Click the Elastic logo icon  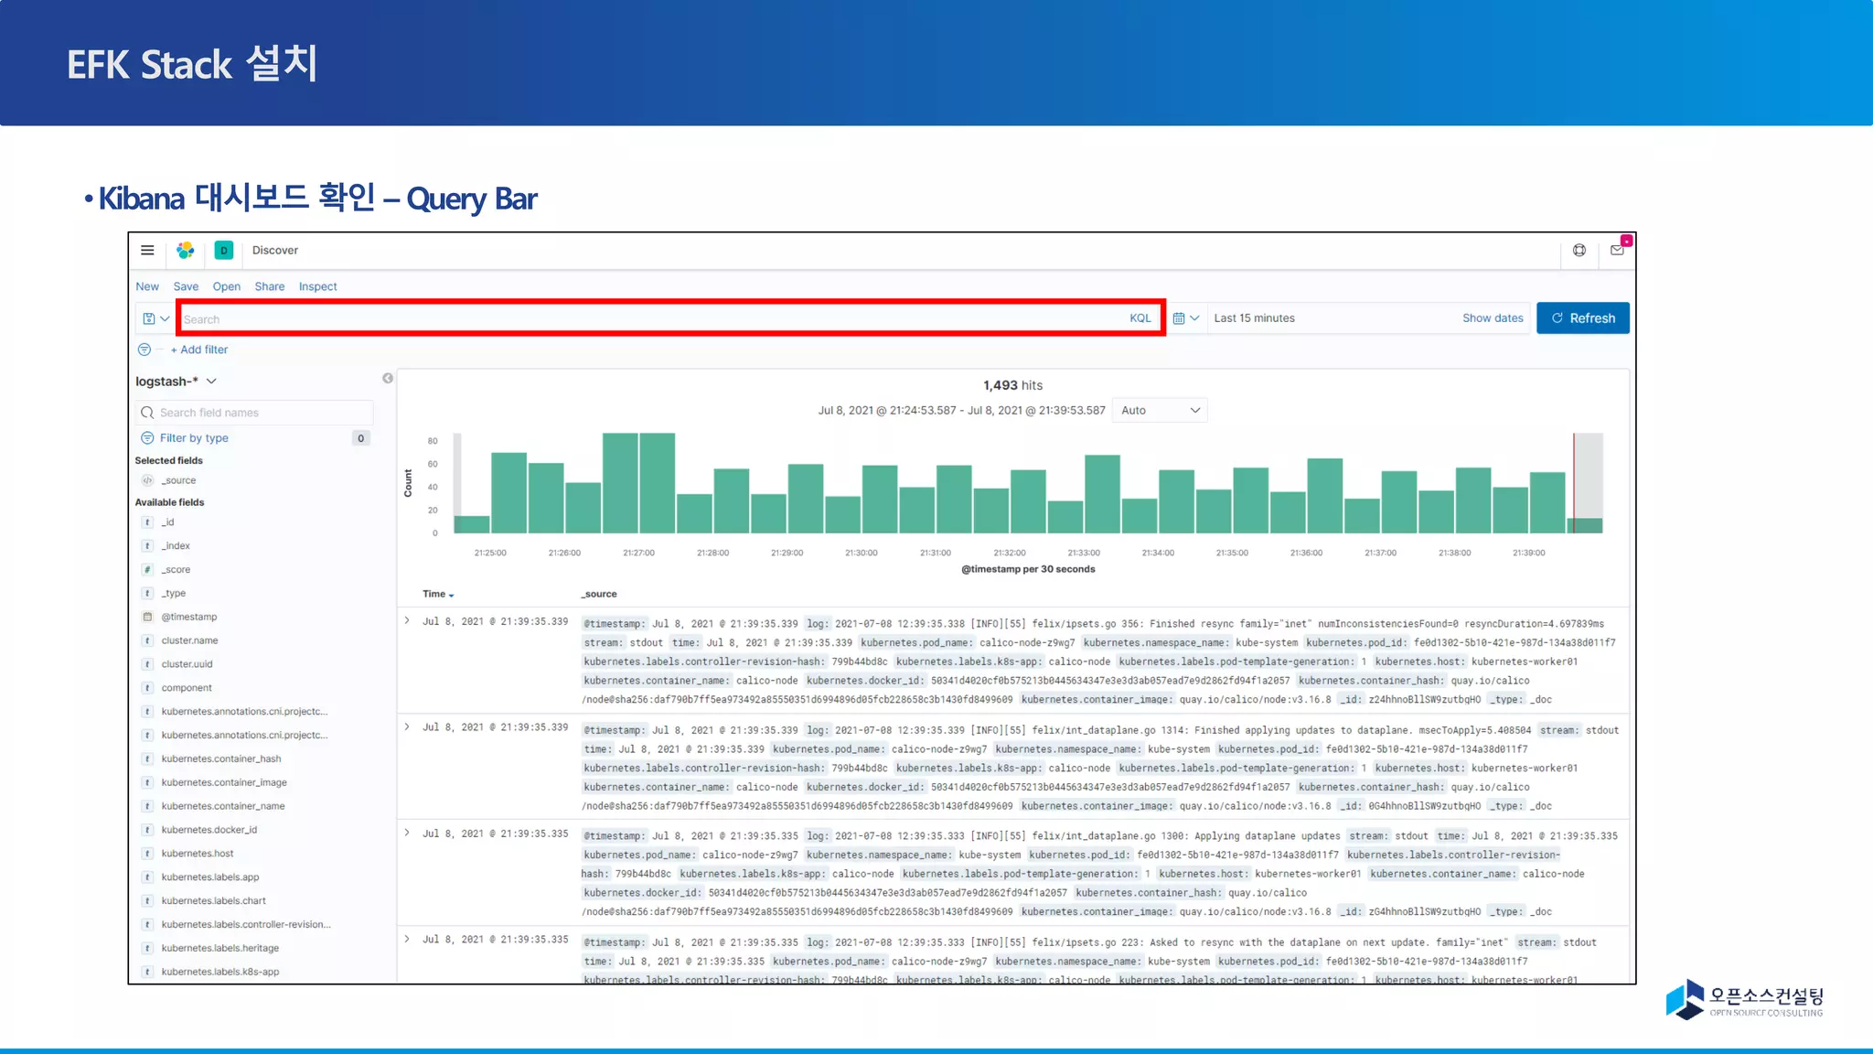coord(186,250)
